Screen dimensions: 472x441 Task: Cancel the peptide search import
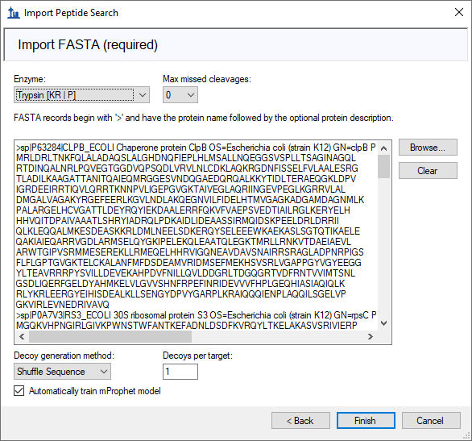pyautogui.click(x=431, y=421)
